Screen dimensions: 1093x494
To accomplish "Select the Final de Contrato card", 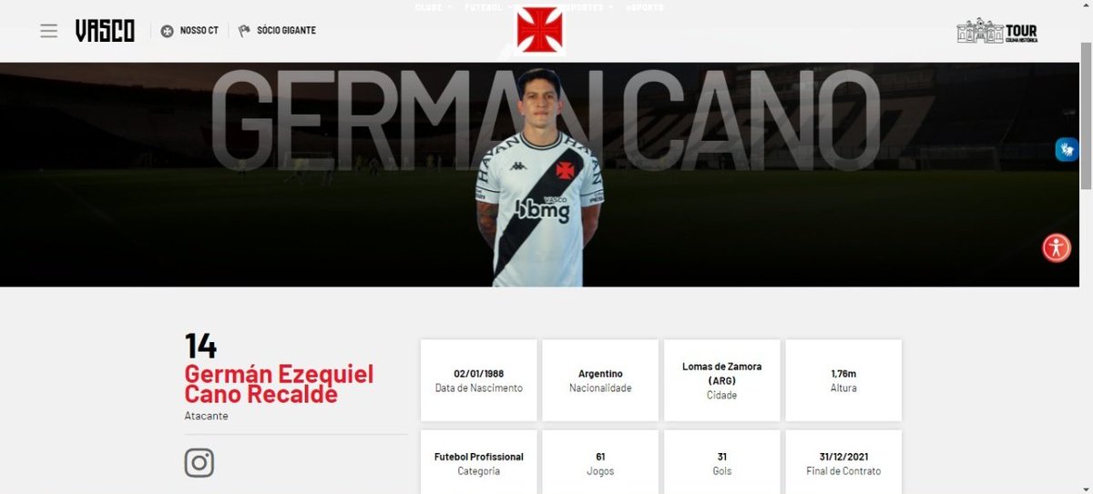I will tap(843, 462).
